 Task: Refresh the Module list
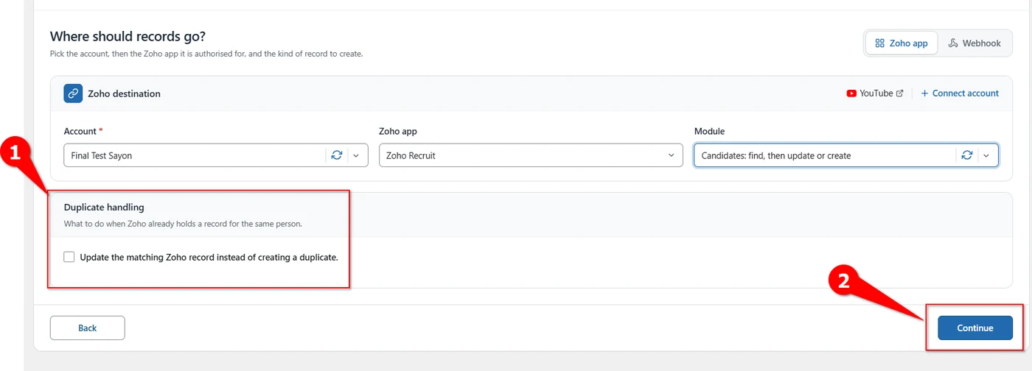pos(967,155)
